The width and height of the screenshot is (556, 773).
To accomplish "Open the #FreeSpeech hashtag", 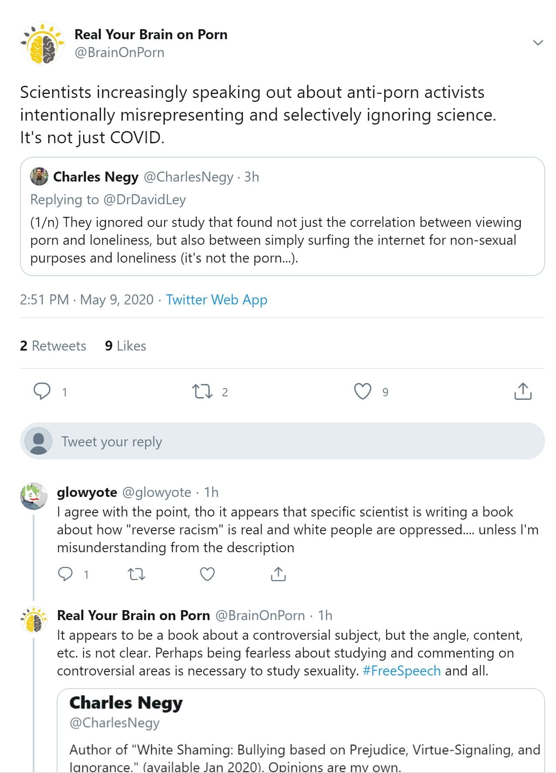I will point(401,671).
